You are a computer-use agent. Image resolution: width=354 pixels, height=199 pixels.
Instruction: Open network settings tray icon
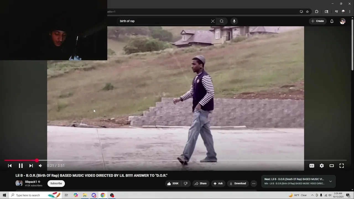point(326,195)
